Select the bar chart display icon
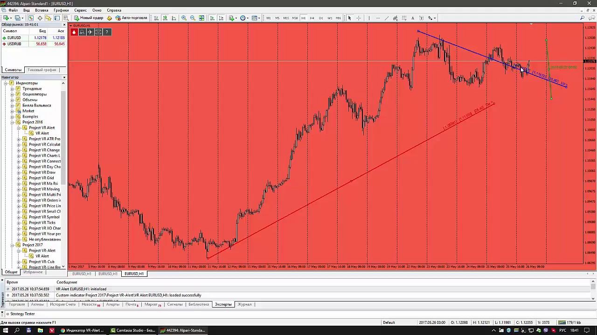The image size is (597, 335). (157, 18)
